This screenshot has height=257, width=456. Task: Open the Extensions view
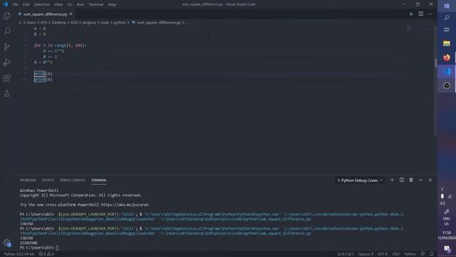[6, 78]
